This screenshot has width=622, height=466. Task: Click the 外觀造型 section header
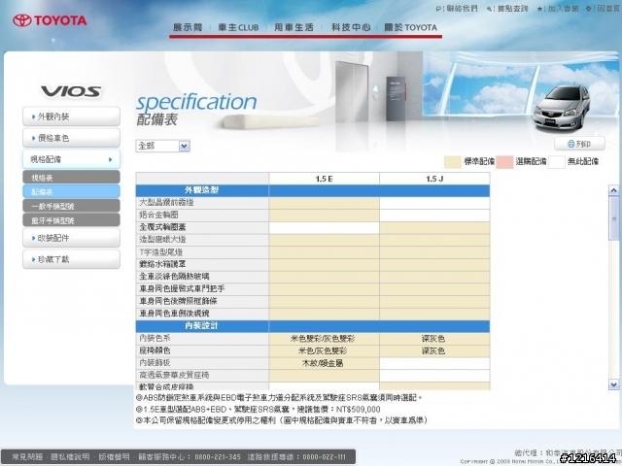[x=202, y=190]
